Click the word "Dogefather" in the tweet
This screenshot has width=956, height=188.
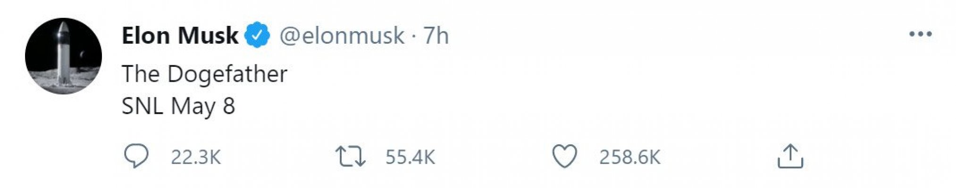pyautogui.click(x=227, y=74)
